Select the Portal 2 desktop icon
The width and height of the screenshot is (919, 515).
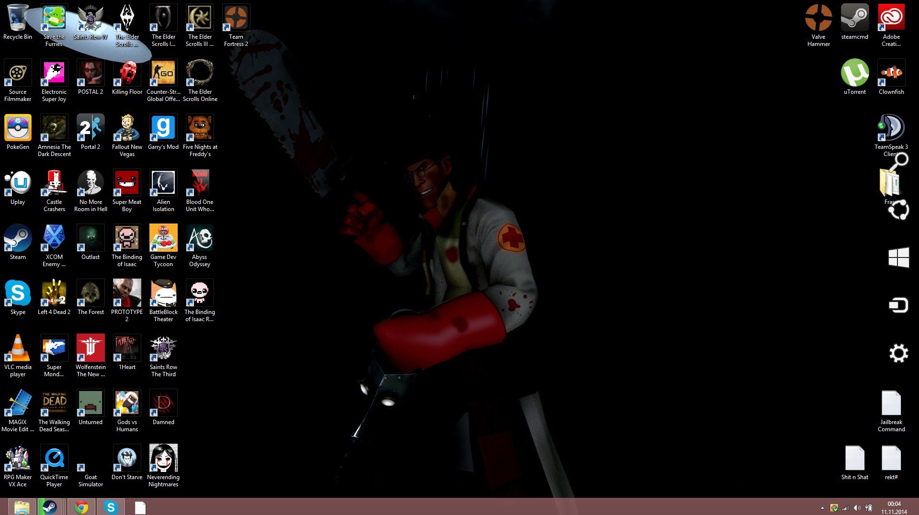[91, 128]
